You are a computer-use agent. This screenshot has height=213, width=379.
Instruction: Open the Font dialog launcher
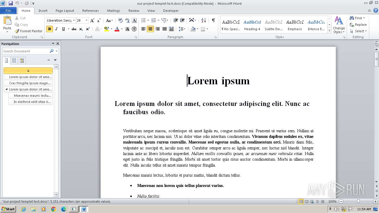point(136,37)
